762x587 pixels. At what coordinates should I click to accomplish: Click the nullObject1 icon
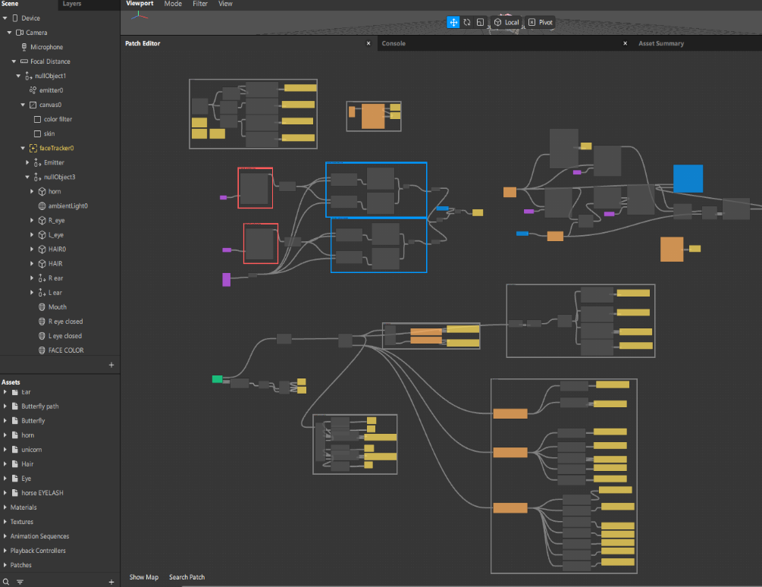pyautogui.click(x=29, y=76)
